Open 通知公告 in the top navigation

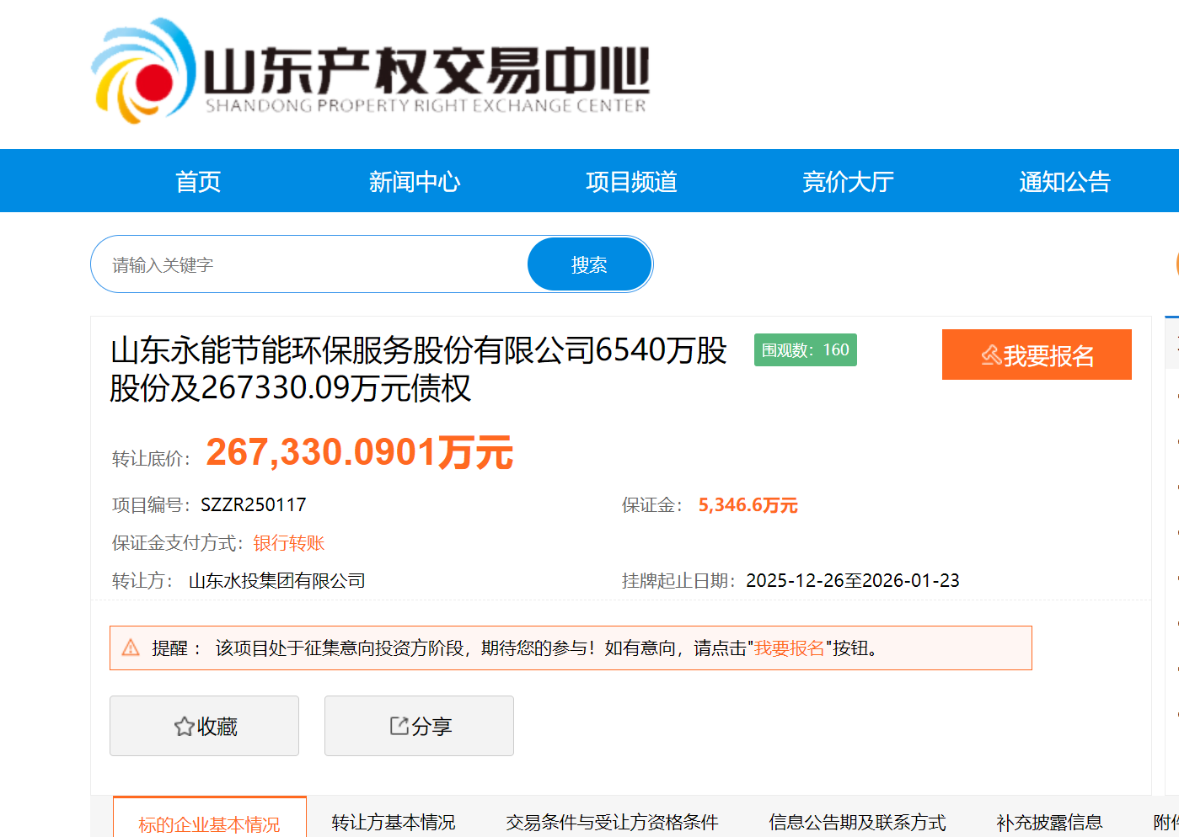[x=1064, y=182]
